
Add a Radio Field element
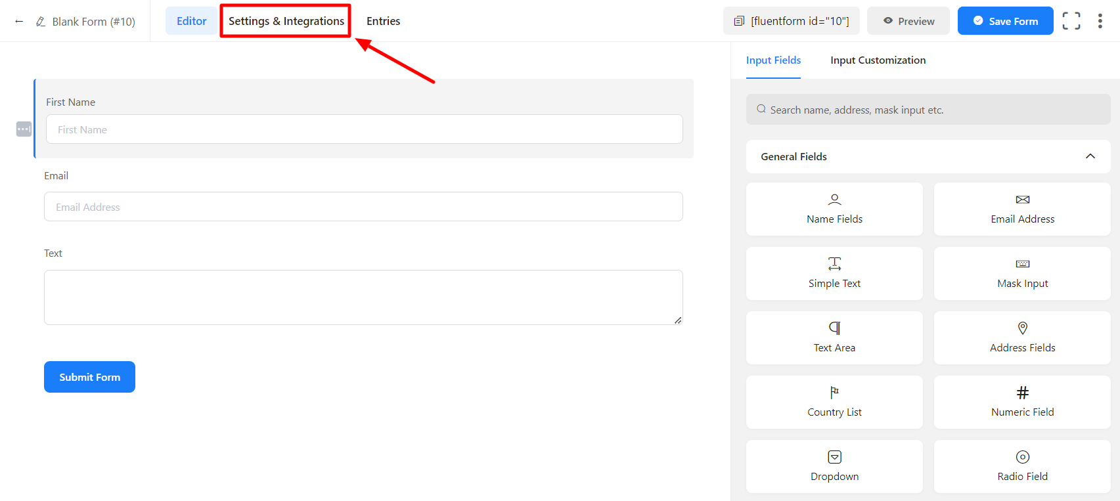(1022, 466)
